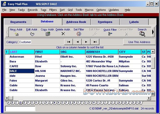Show more toolbar buttons with right arrow
160x114 pixels.
pos(153,32)
